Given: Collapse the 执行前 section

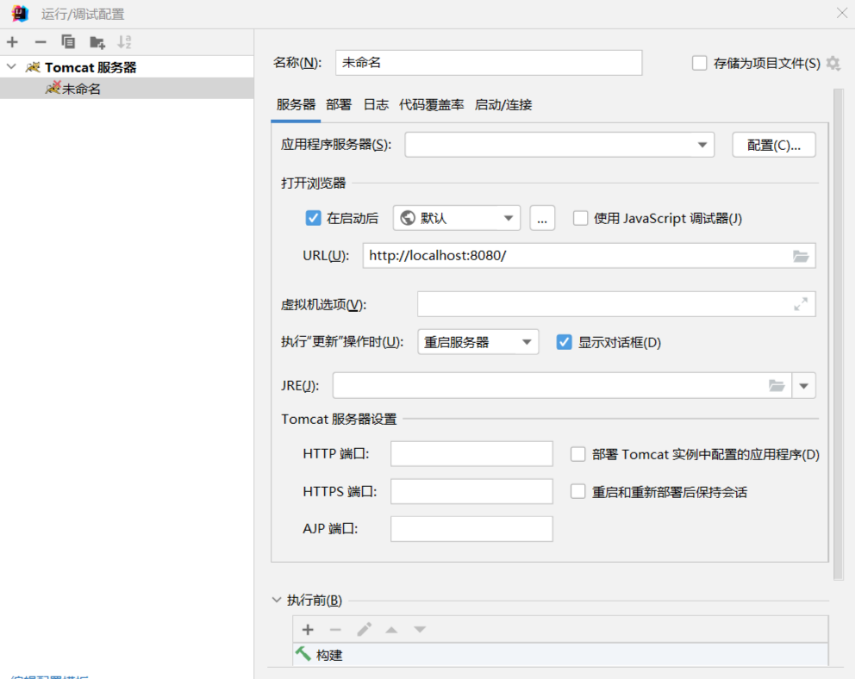Looking at the screenshot, I should pyautogui.click(x=277, y=600).
